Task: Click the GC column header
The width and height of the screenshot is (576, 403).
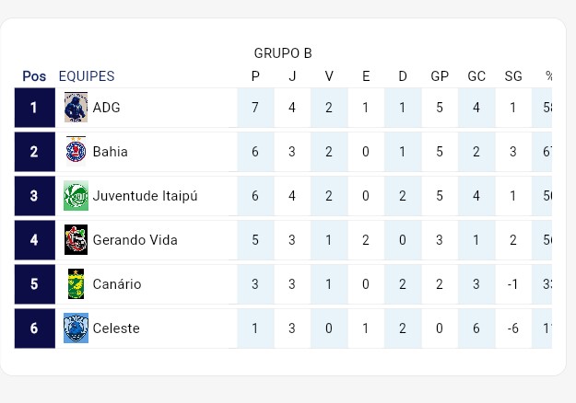Action: [x=476, y=76]
